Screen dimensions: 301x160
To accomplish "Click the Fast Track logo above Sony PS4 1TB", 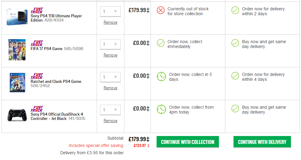I will (x=37, y=11).
